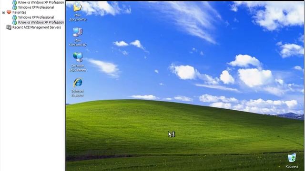Click the Recent ACE Management Servers icon
The width and height of the screenshot is (305, 171).
click(x=9, y=28)
